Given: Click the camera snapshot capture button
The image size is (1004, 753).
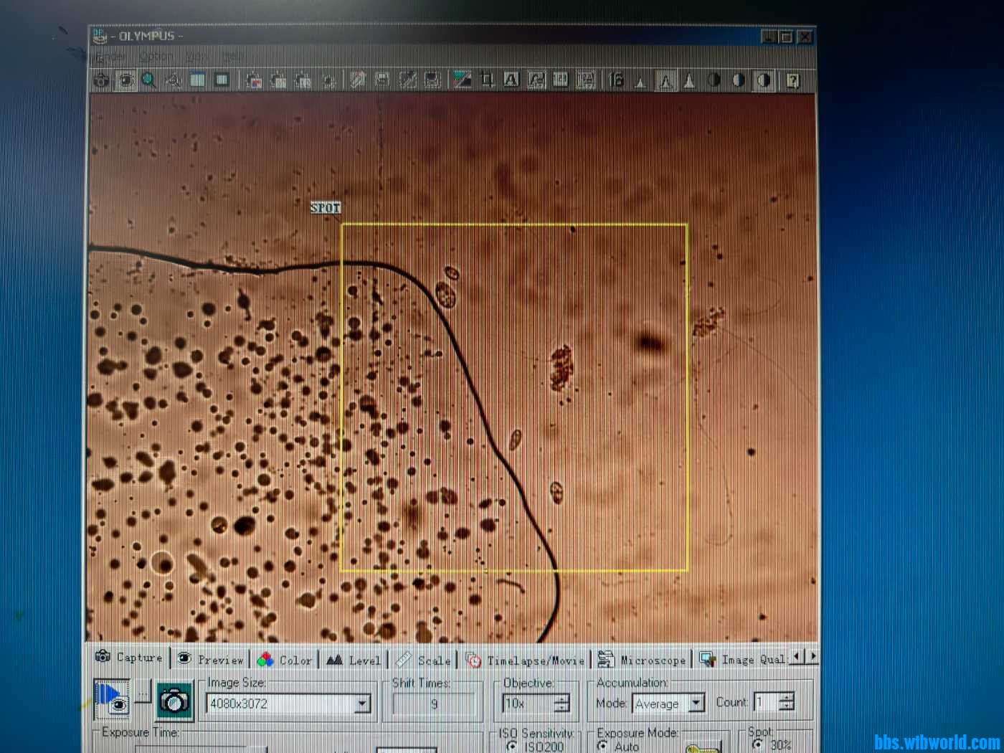Looking at the screenshot, I should click(174, 701).
